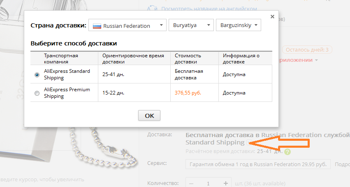Image resolution: width=350 pixels, height=187 pixels.
Task: Select the 'Гарантия обмена 1 год' service option
Action: (x=258, y=164)
